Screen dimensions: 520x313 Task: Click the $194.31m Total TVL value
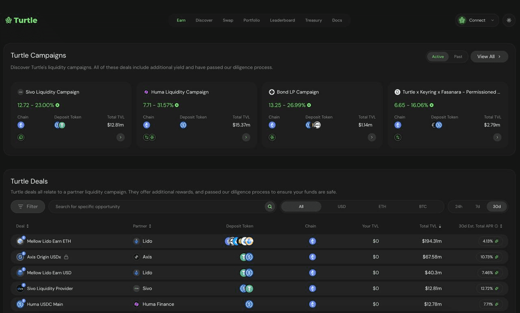pyautogui.click(x=432, y=241)
